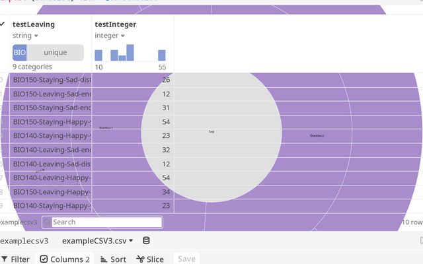Click the database icon beside exampleCSV3.csv

coord(146,241)
